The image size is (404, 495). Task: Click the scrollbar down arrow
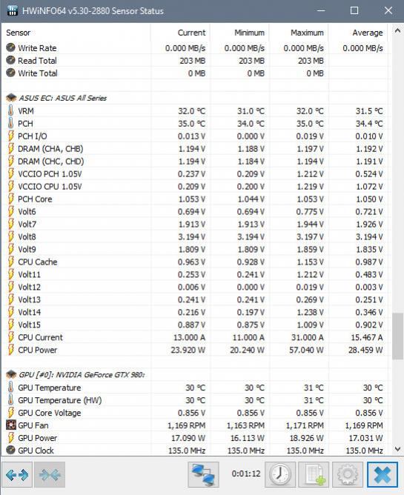pos(397,448)
